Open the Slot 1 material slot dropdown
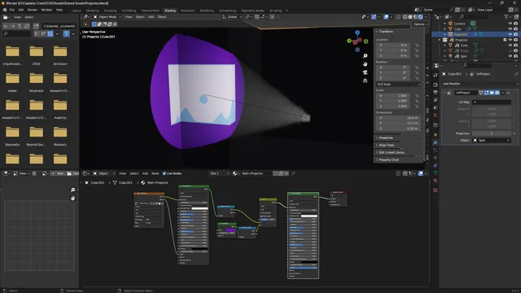This screenshot has height=293, width=521. pos(219,173)
